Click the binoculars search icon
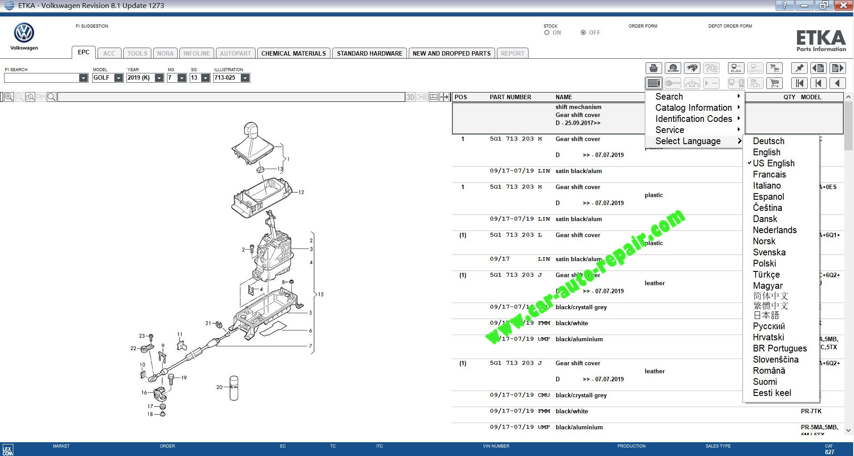The image size is (854, 456). tap(692, 68)
